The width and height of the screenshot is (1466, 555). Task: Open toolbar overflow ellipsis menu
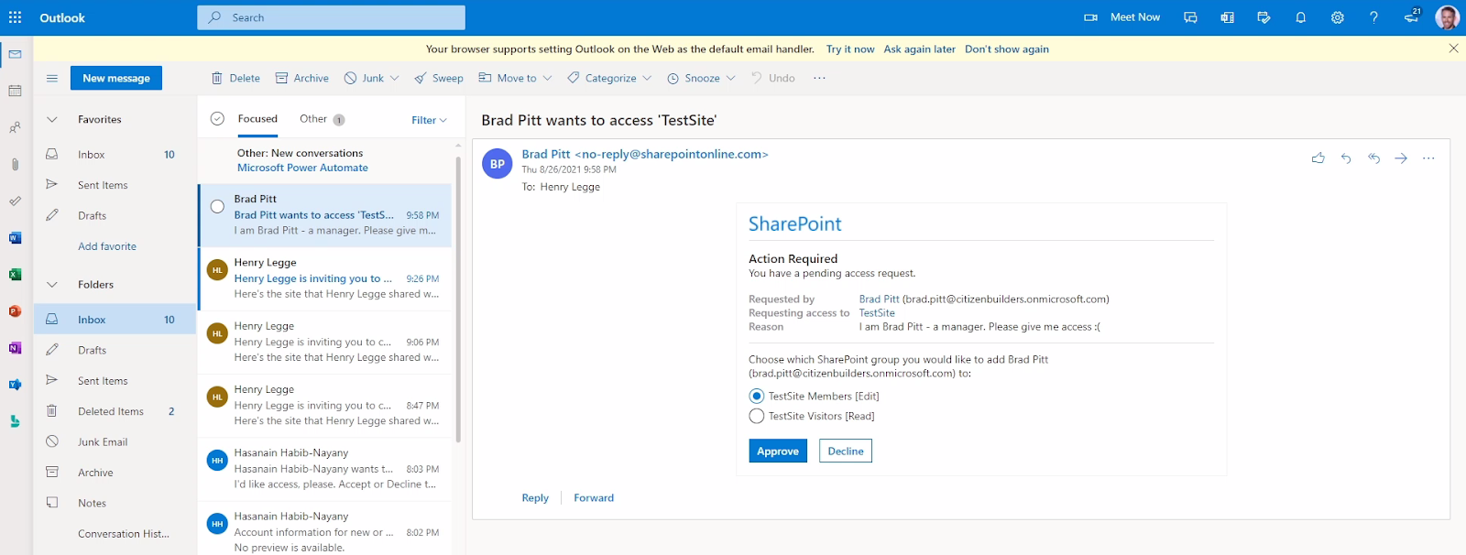coord(819,78)
